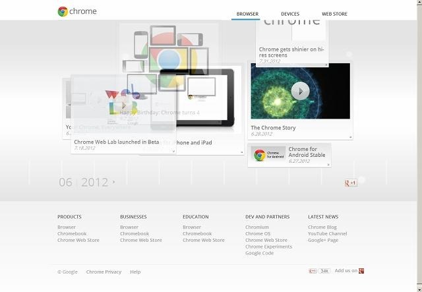
Task: Open the DEVICES tab
Action: (290, 14)
